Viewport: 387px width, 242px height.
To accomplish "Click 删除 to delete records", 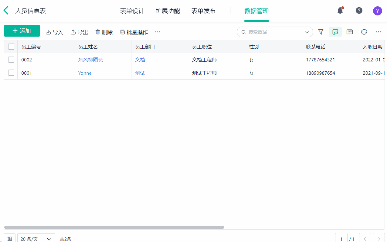I will [x=104, y=32].
